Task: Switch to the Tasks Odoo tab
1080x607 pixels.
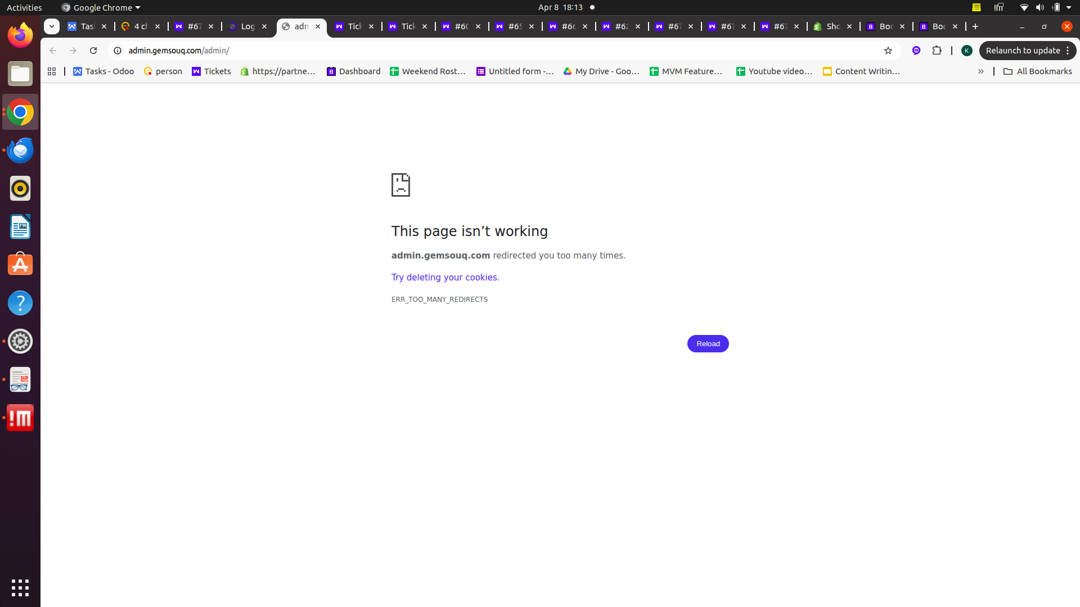Action: pos(87,26)
